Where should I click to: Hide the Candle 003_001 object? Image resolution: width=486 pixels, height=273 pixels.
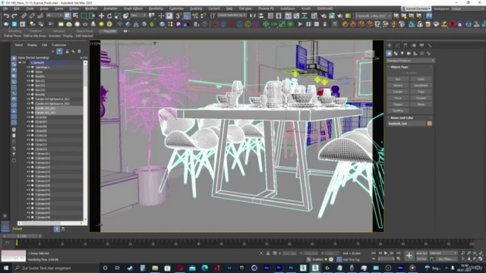pyautogui.click(x=29, y=108)
